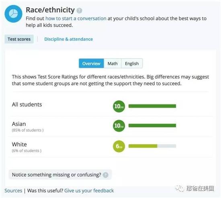Click the All students 10/10 rating badge
Screen dimensions: 221x198
tap(119, 106)
